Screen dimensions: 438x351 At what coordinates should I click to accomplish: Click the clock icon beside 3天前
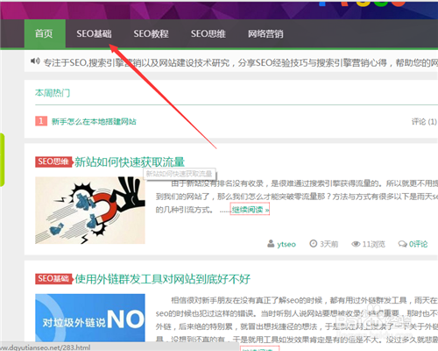313,243
